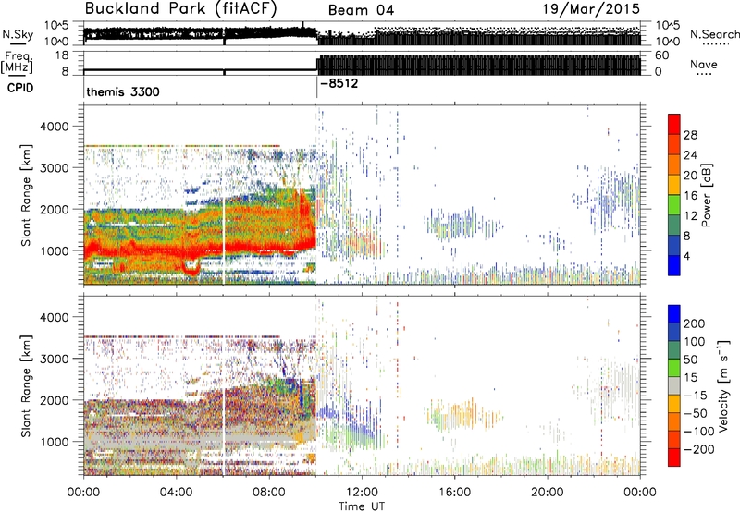This screenshot has width=740, height=512.
Task: Click the Time UT axis label
Action: [362, 506]
